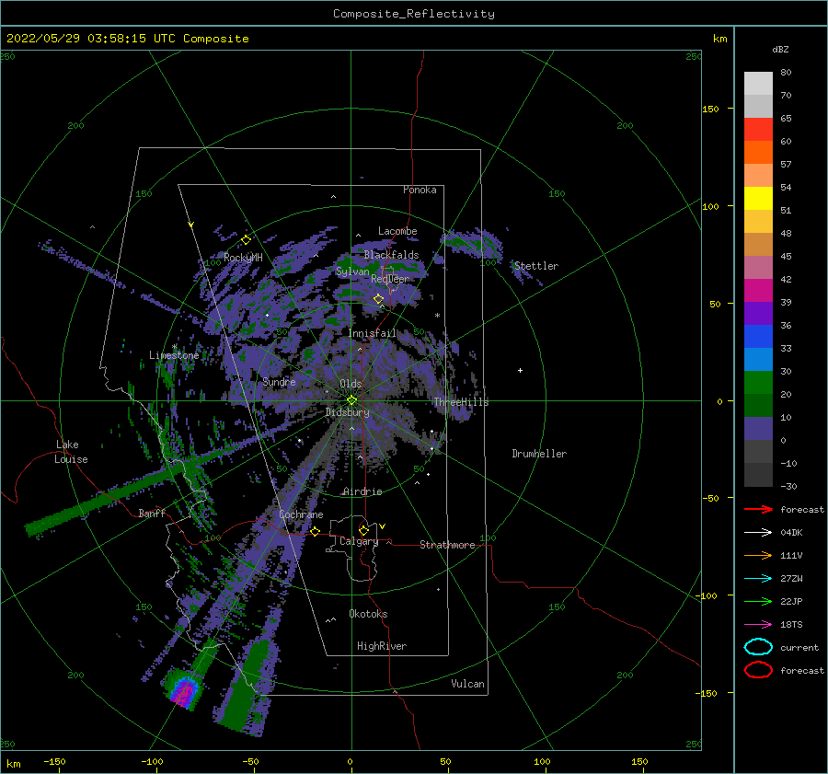Click the white 04DK arrow legend icon

(x=758, y=533)
